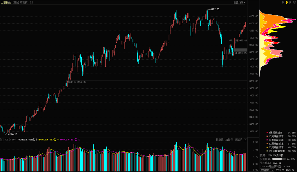Click 换指标 to switch indicator

[x=238, y=140]
